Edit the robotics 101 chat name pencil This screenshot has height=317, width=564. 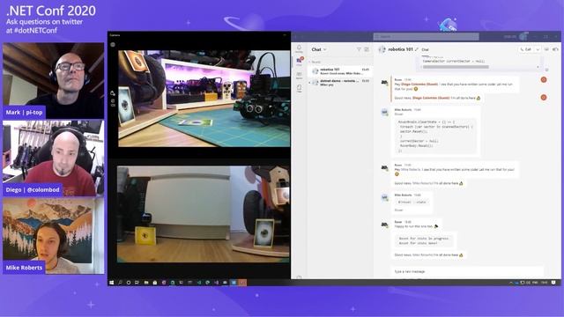pyautogui.click(x=417, y=49)
